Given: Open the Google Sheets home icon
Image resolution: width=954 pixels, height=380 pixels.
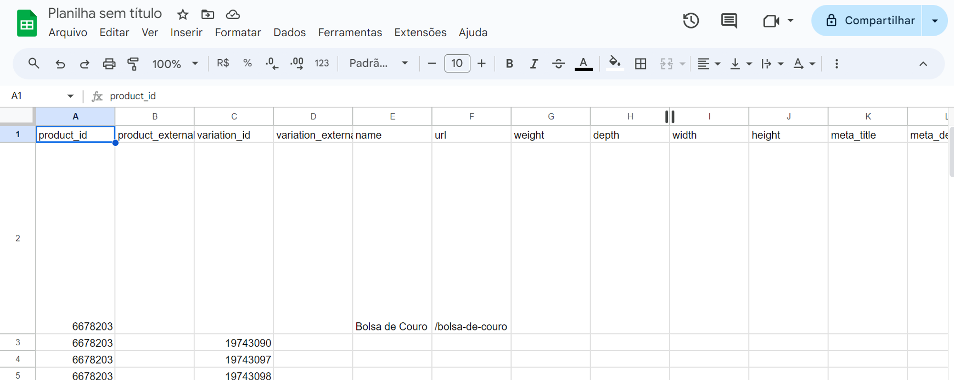Looking at the screenshot, I should click(x=27, y=23).
